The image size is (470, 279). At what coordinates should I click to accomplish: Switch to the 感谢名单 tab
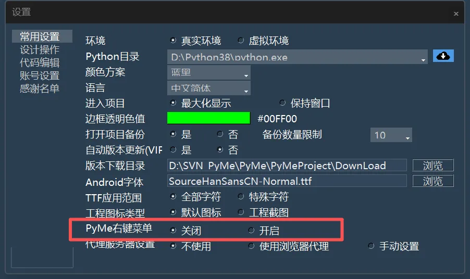coord(40,88)
